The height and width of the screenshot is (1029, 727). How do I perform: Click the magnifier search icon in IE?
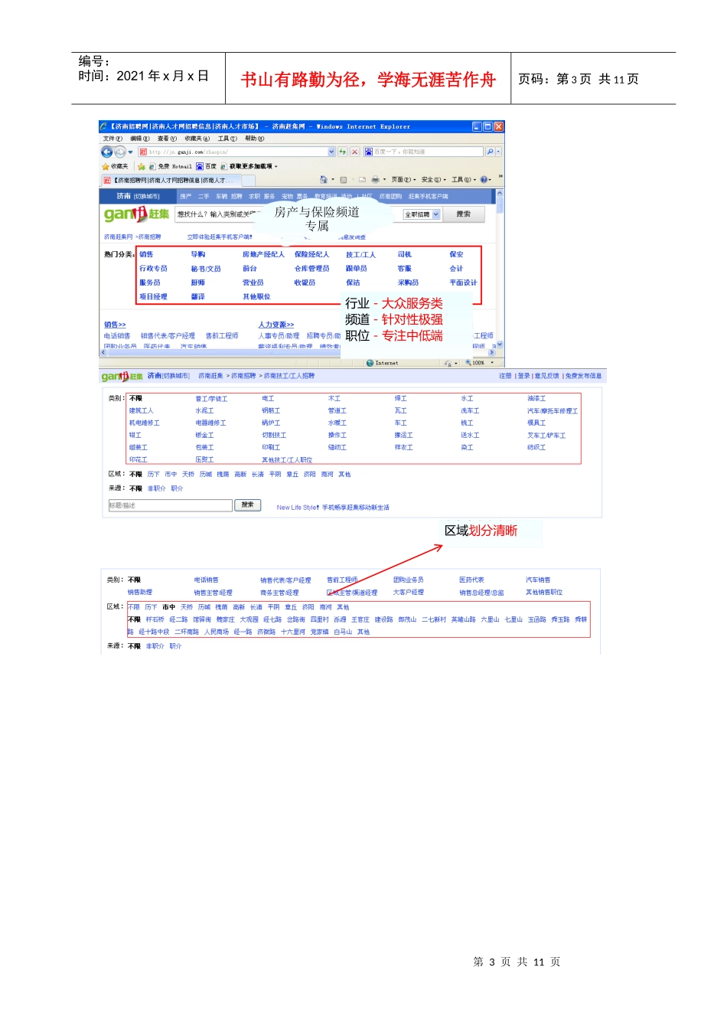[x=490, y=152]
